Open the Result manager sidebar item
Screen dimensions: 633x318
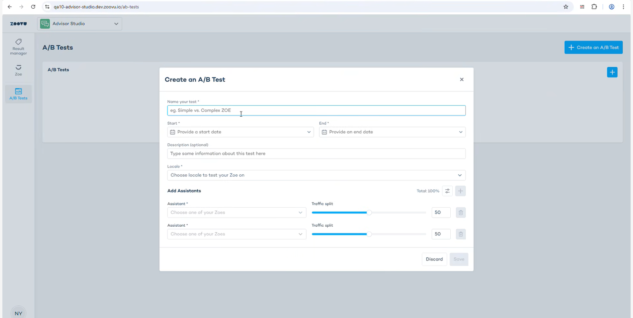[18, 47]
